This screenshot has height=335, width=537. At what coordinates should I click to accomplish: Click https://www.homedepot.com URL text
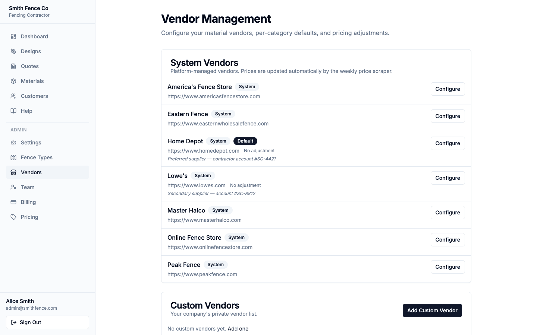[x=203, y=151]
